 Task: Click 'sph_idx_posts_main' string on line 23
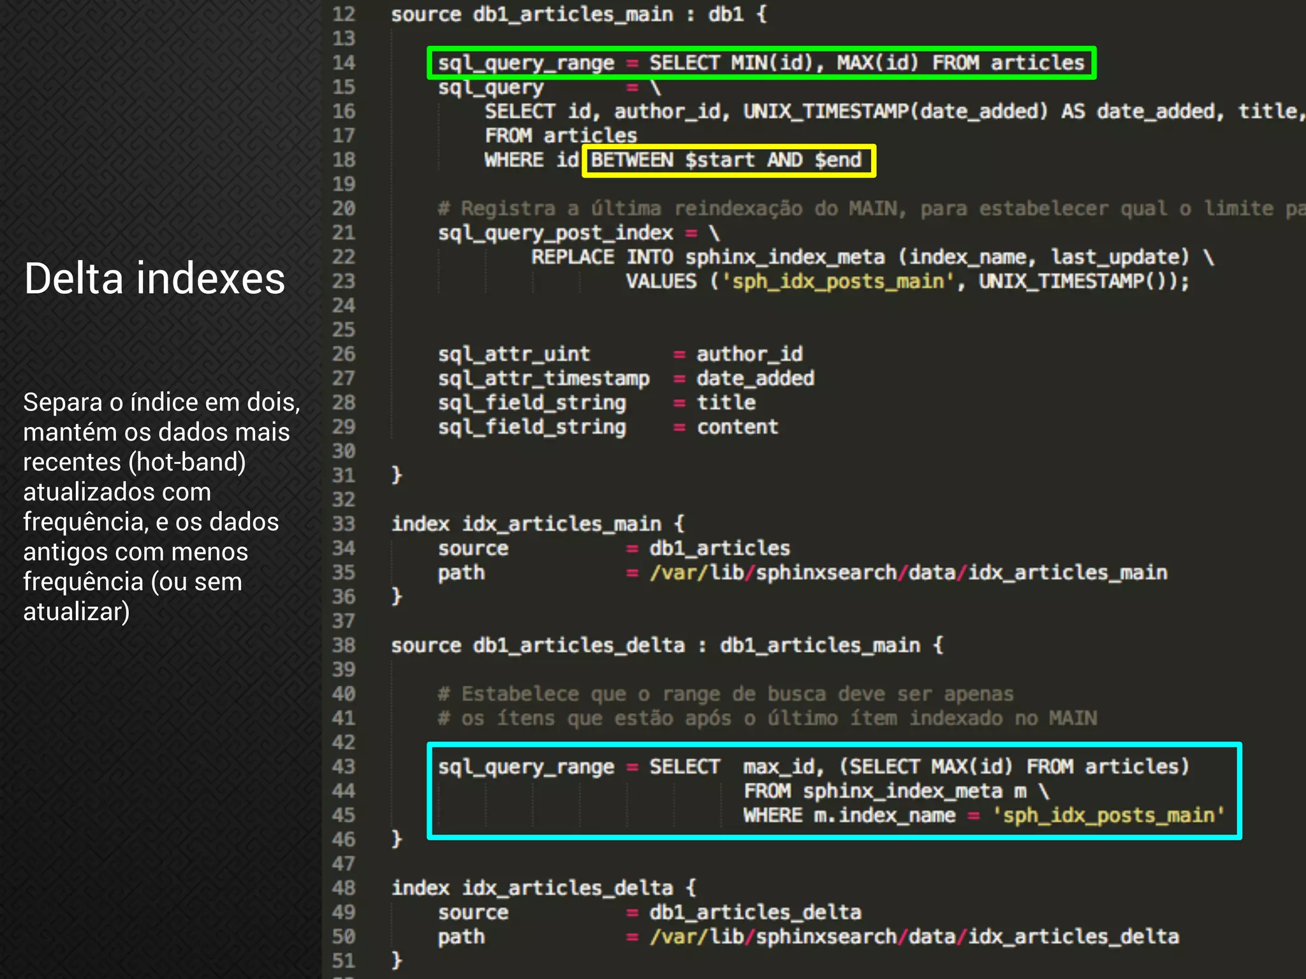tap(837, 281)
